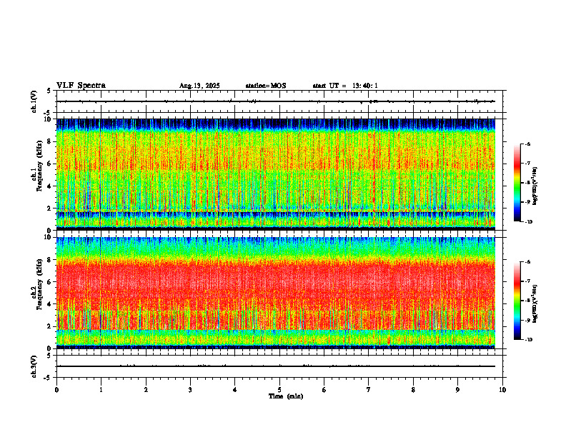Image resolution: width=566 pixels, height=437 pixels.
Task: Click the "-6" label on ch.2 color bar
Action: click(527, 262)
